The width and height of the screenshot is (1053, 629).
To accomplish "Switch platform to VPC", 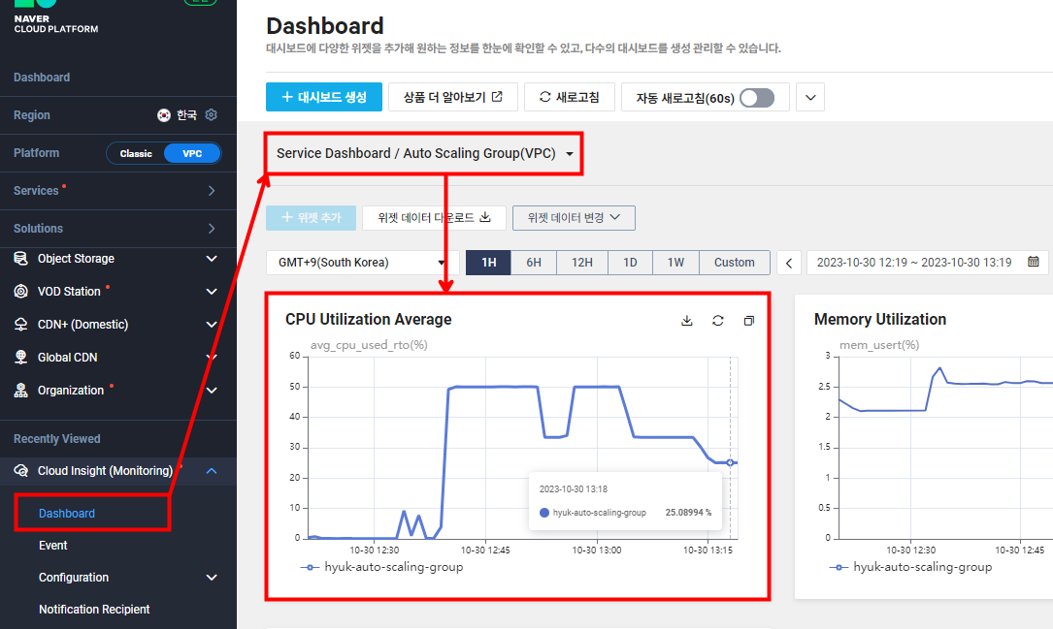I will tap(192, 153).
